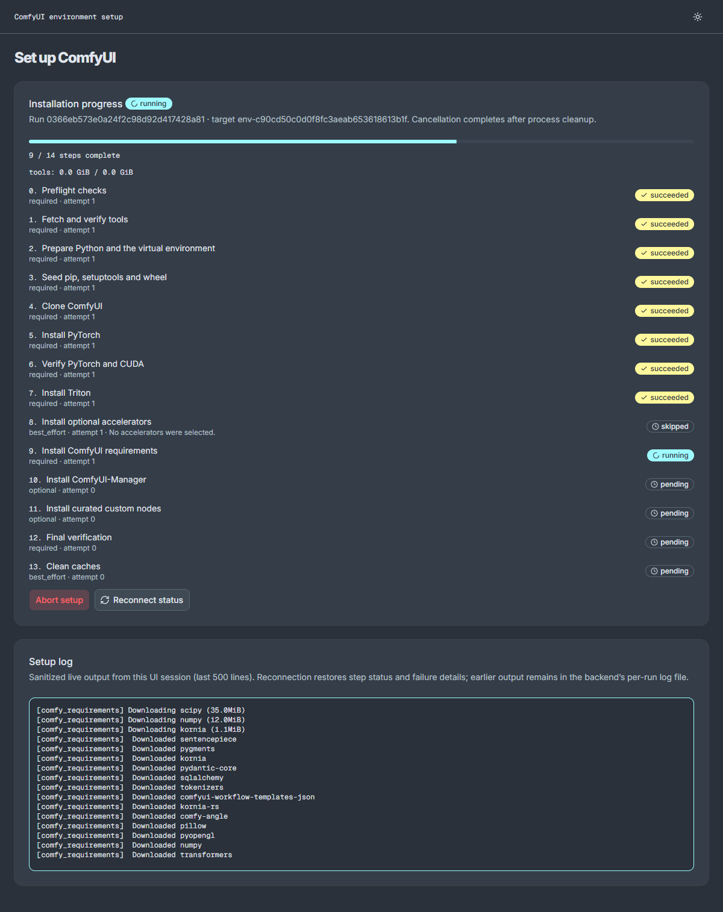
Task: Click succeeded badge for Install Triton
Action: [x=665, y=398]
